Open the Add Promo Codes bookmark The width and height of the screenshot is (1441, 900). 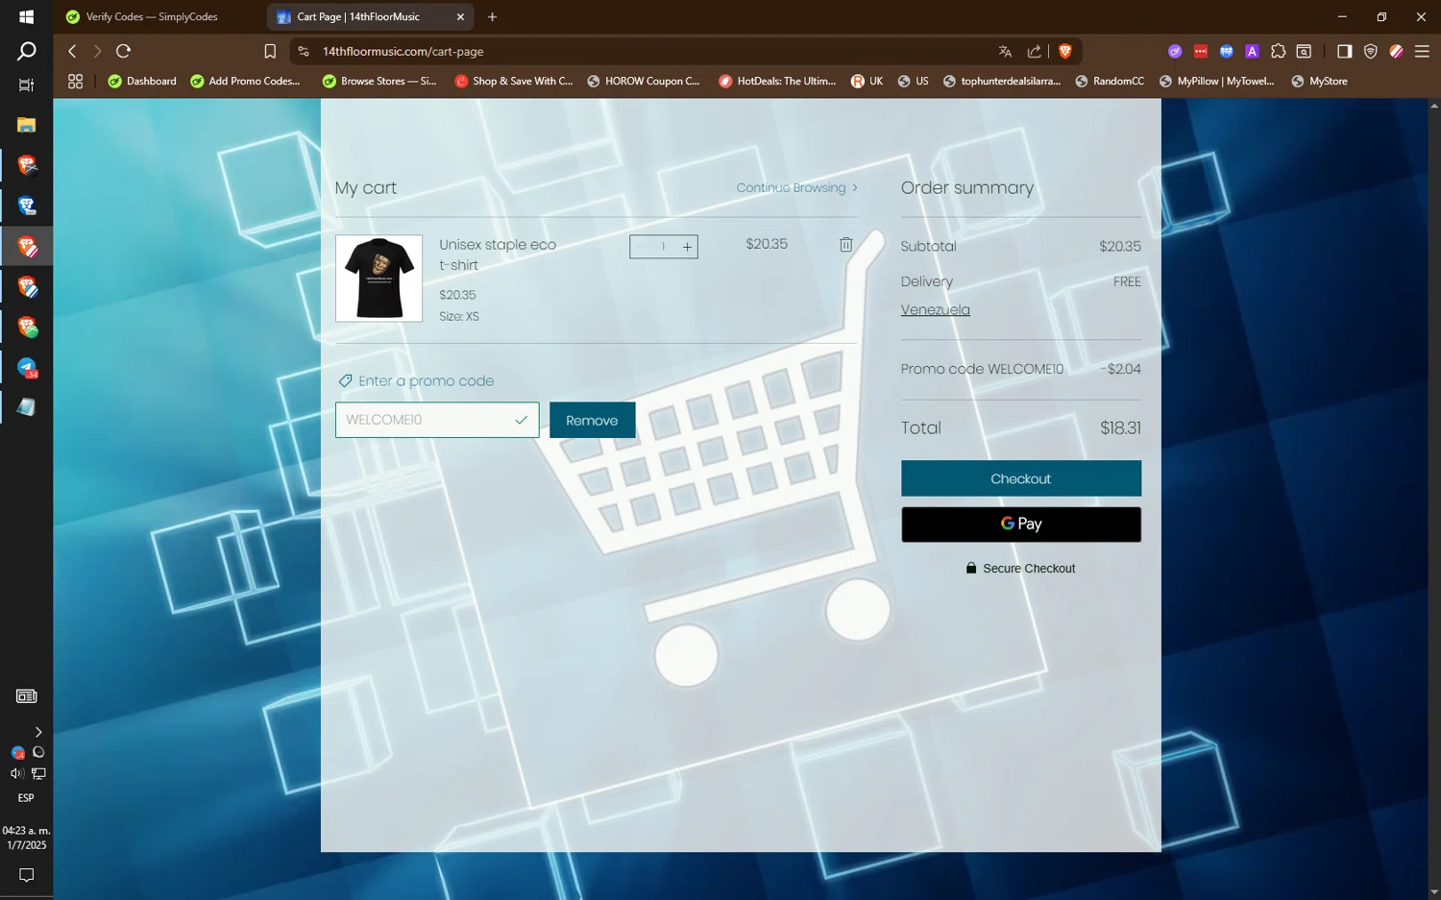click(x=245, y=82)
